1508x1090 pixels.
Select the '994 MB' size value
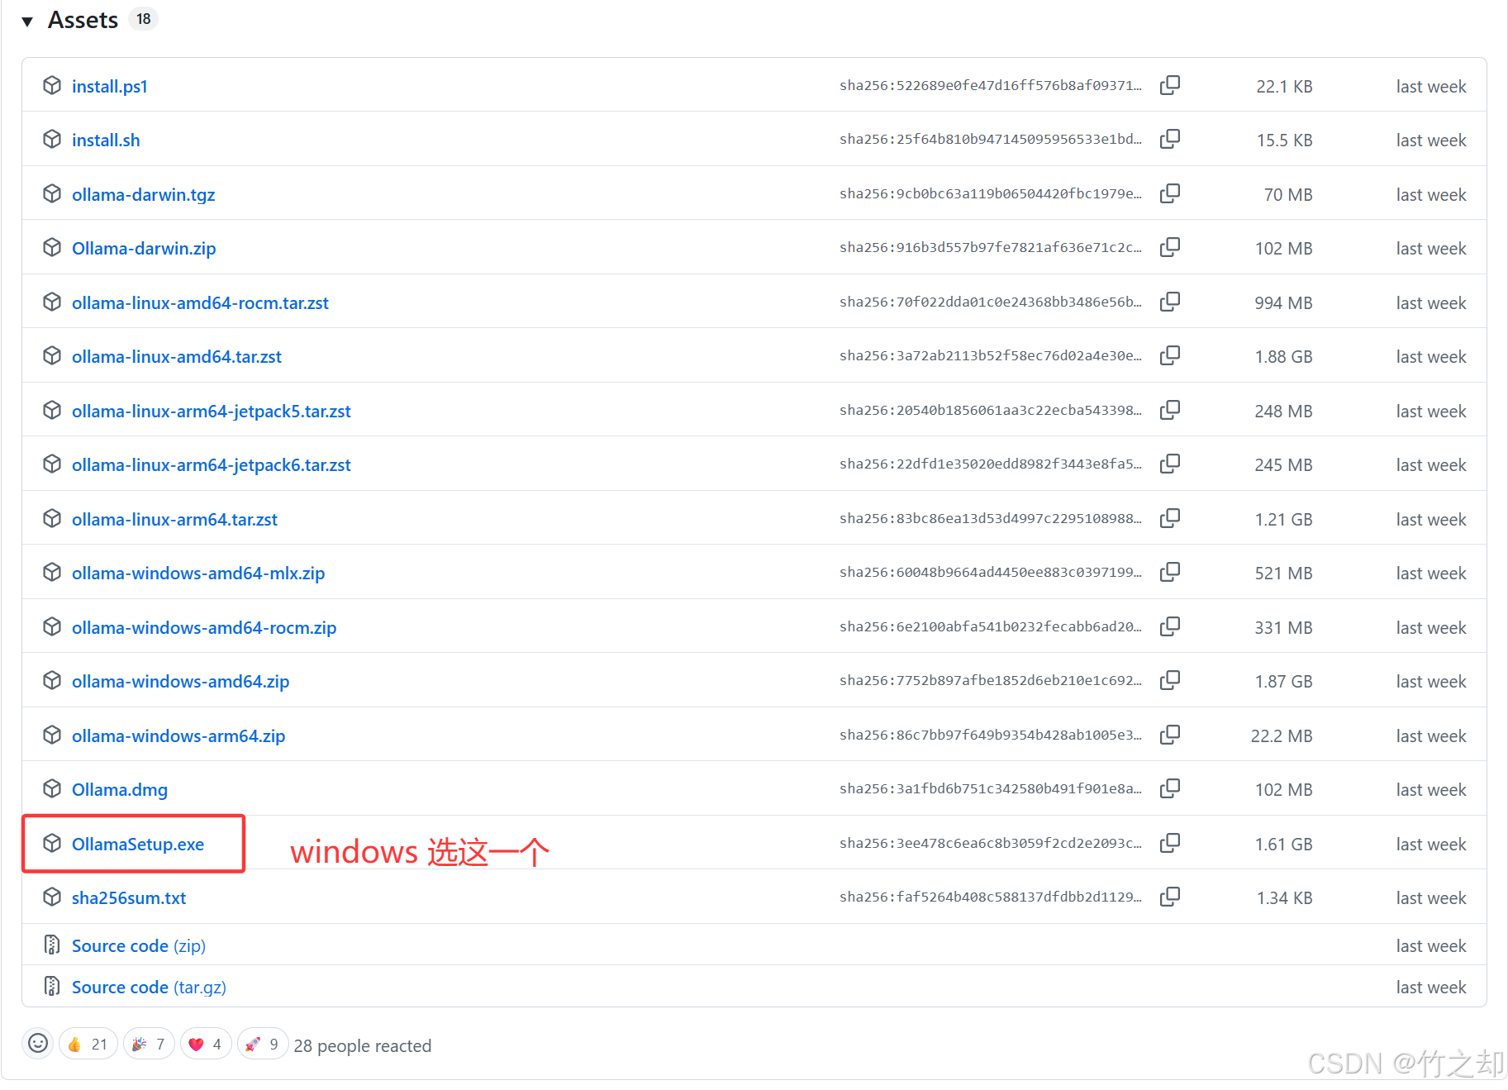(x=1283, y=302)
